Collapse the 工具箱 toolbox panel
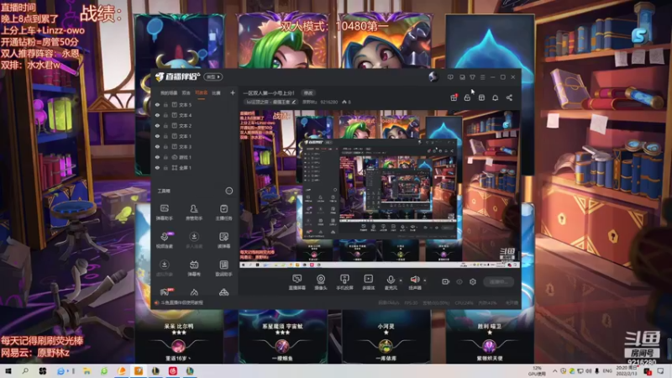Screen dimensions: 672x378 [228, 191]
